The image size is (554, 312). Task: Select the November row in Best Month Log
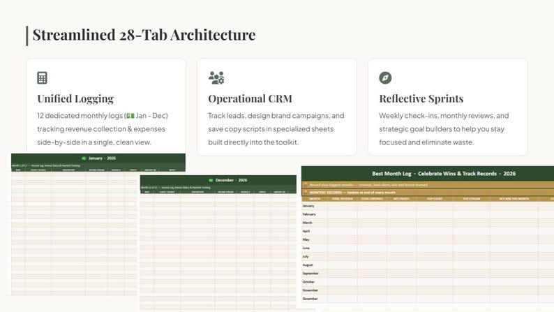[x=428, y=290]
